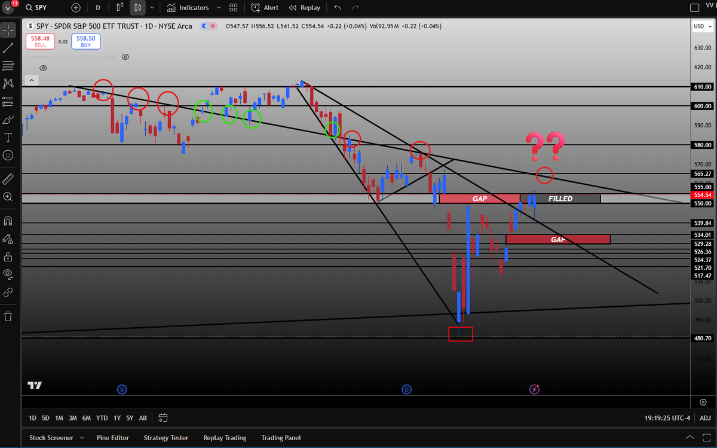Maximize the bottom panel

(x=707, y=438)
